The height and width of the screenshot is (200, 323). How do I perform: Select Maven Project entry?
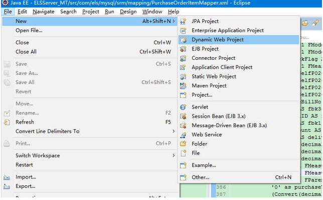tap(239, 85)
